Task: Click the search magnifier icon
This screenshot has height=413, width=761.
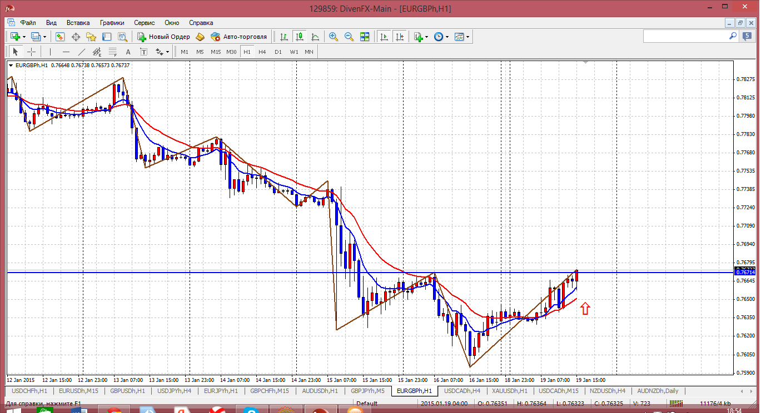Action: point(733,36)
